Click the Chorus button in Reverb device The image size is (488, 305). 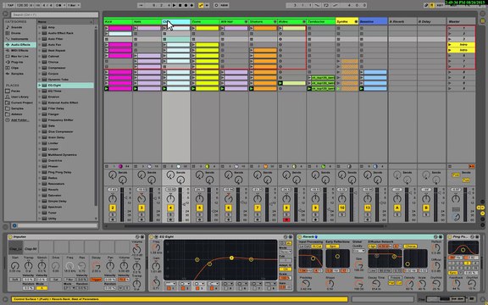[411, 247]
